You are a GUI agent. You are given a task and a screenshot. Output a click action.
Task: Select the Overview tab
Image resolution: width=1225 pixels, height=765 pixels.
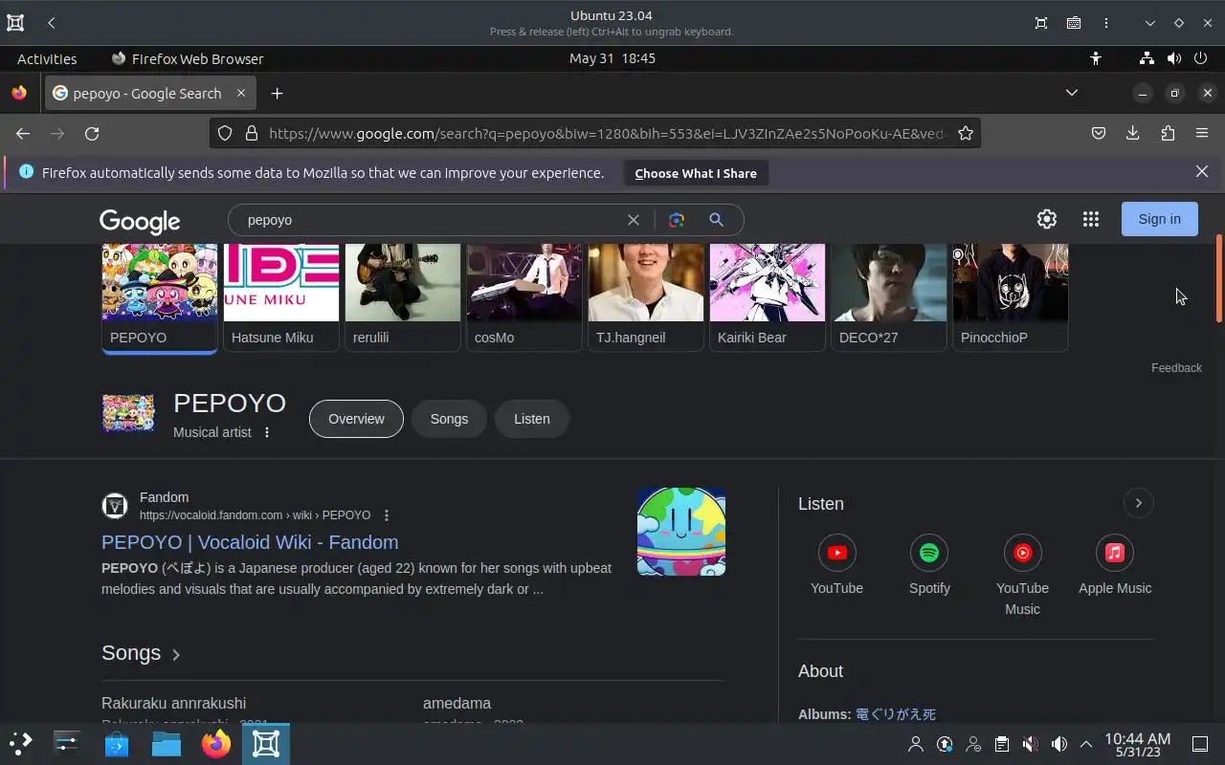coord(356,419)
